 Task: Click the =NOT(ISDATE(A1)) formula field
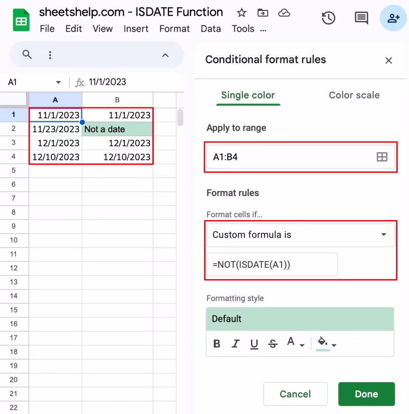pos(272,264)
